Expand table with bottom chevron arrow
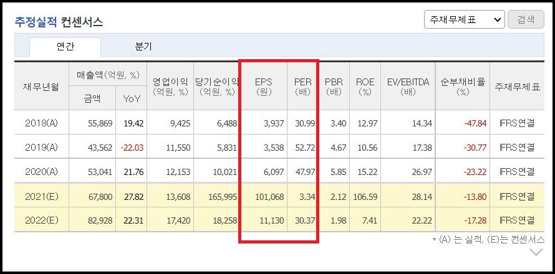This screenshot has width=555, height=274. click(x=536, y=252)
